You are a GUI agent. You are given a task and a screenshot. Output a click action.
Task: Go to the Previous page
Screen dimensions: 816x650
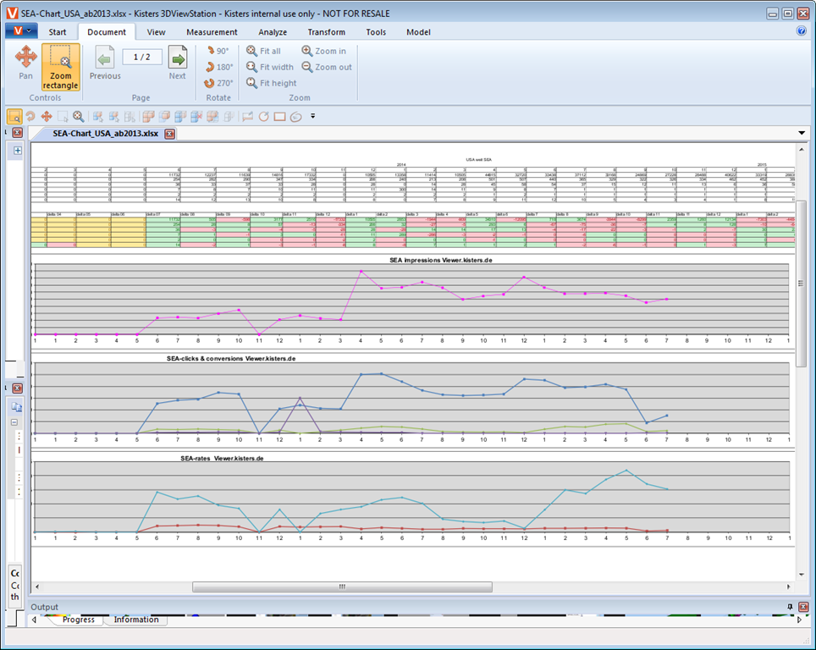105,63
